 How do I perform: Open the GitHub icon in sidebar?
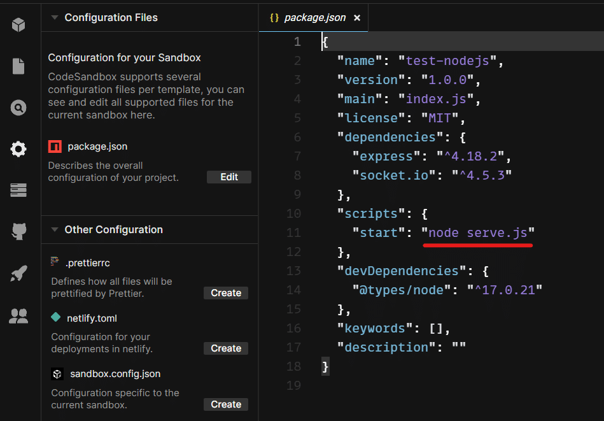click(18, 232)
